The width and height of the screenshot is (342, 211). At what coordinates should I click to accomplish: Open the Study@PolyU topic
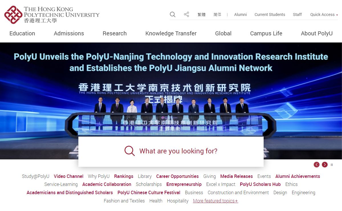pyautogui.click(x=36, y=176)
